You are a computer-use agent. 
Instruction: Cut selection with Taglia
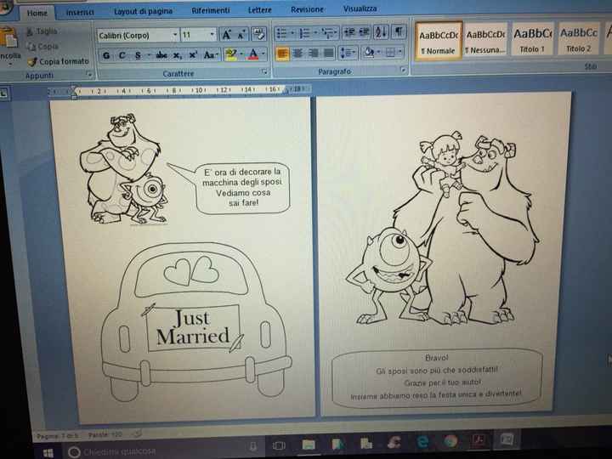tap(42, 31)
